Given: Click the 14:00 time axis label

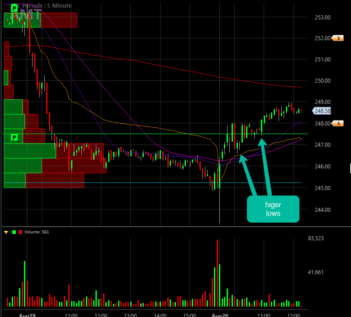Looking at the screenshot, I should coord(160,315).
